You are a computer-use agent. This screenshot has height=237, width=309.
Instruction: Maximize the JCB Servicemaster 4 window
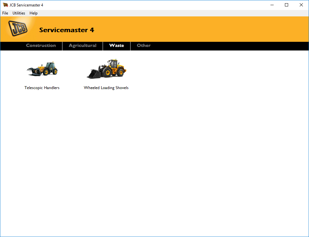(x=287, y=5)
